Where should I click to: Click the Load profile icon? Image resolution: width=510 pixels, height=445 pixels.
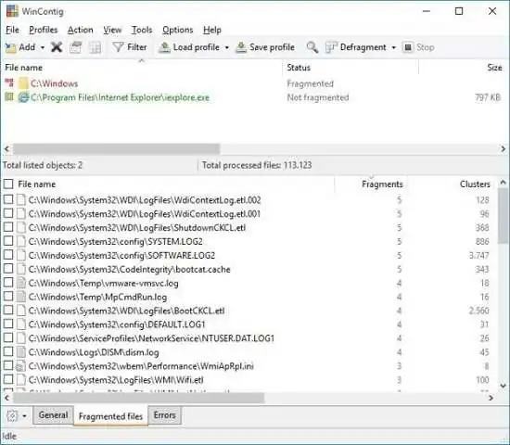tap(164, 47)
